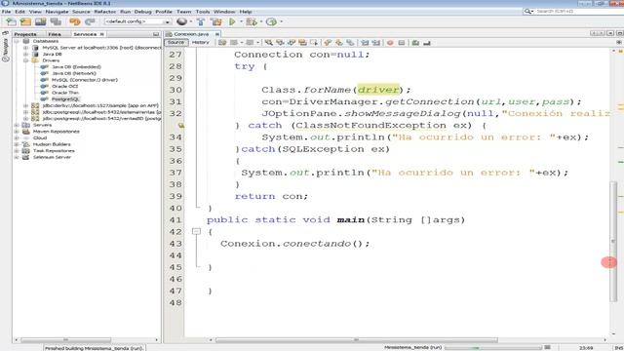Open the Navigate menu
624x351 pixels.
pyautogui.click(x=57, y=12)
